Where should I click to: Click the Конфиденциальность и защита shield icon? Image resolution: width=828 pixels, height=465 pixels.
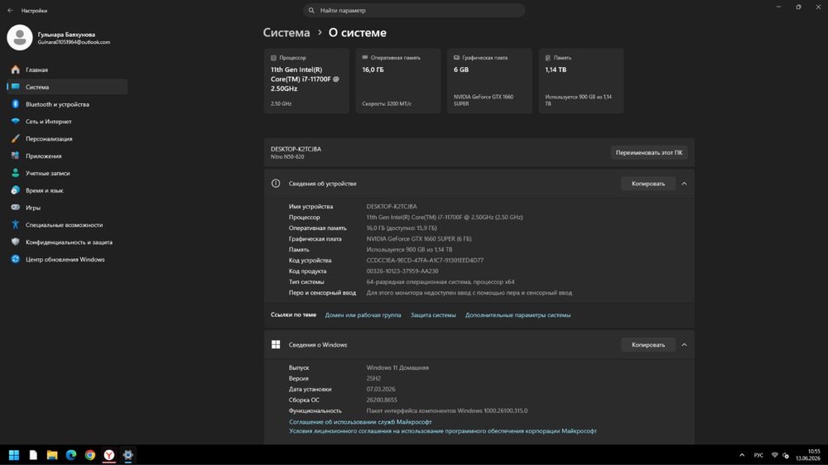(15, 242)
